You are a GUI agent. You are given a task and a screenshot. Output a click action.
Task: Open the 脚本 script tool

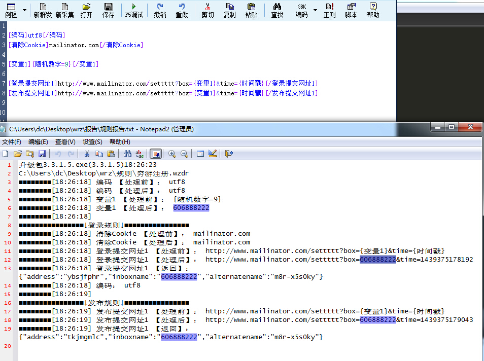351,10
